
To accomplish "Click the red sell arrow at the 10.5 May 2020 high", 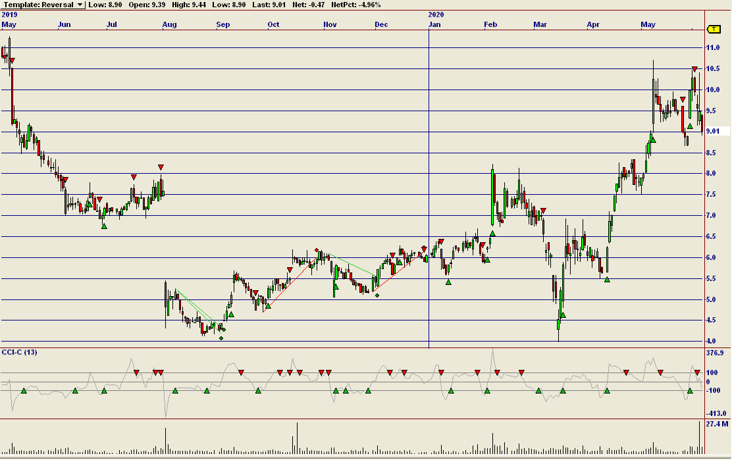I will click(x=694, y=69).
